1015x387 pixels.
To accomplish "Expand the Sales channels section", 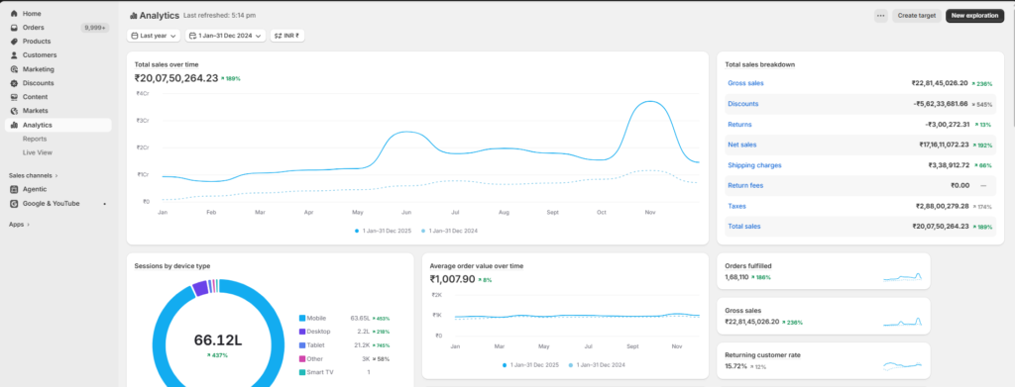I will coord(33,175).
